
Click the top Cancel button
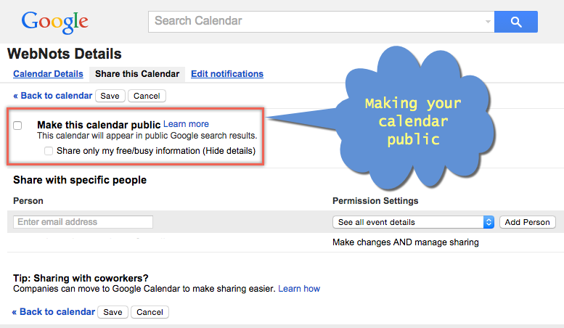(147, 96)
